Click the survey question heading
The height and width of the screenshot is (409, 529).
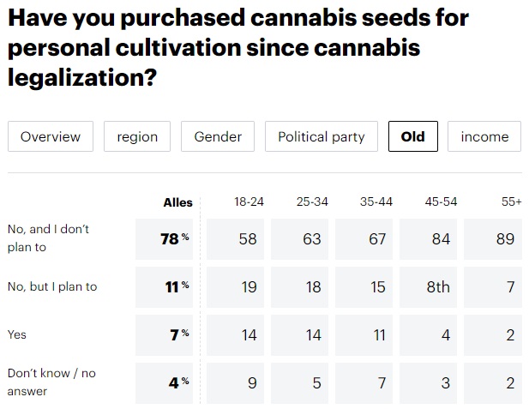[x=238, y=47]
